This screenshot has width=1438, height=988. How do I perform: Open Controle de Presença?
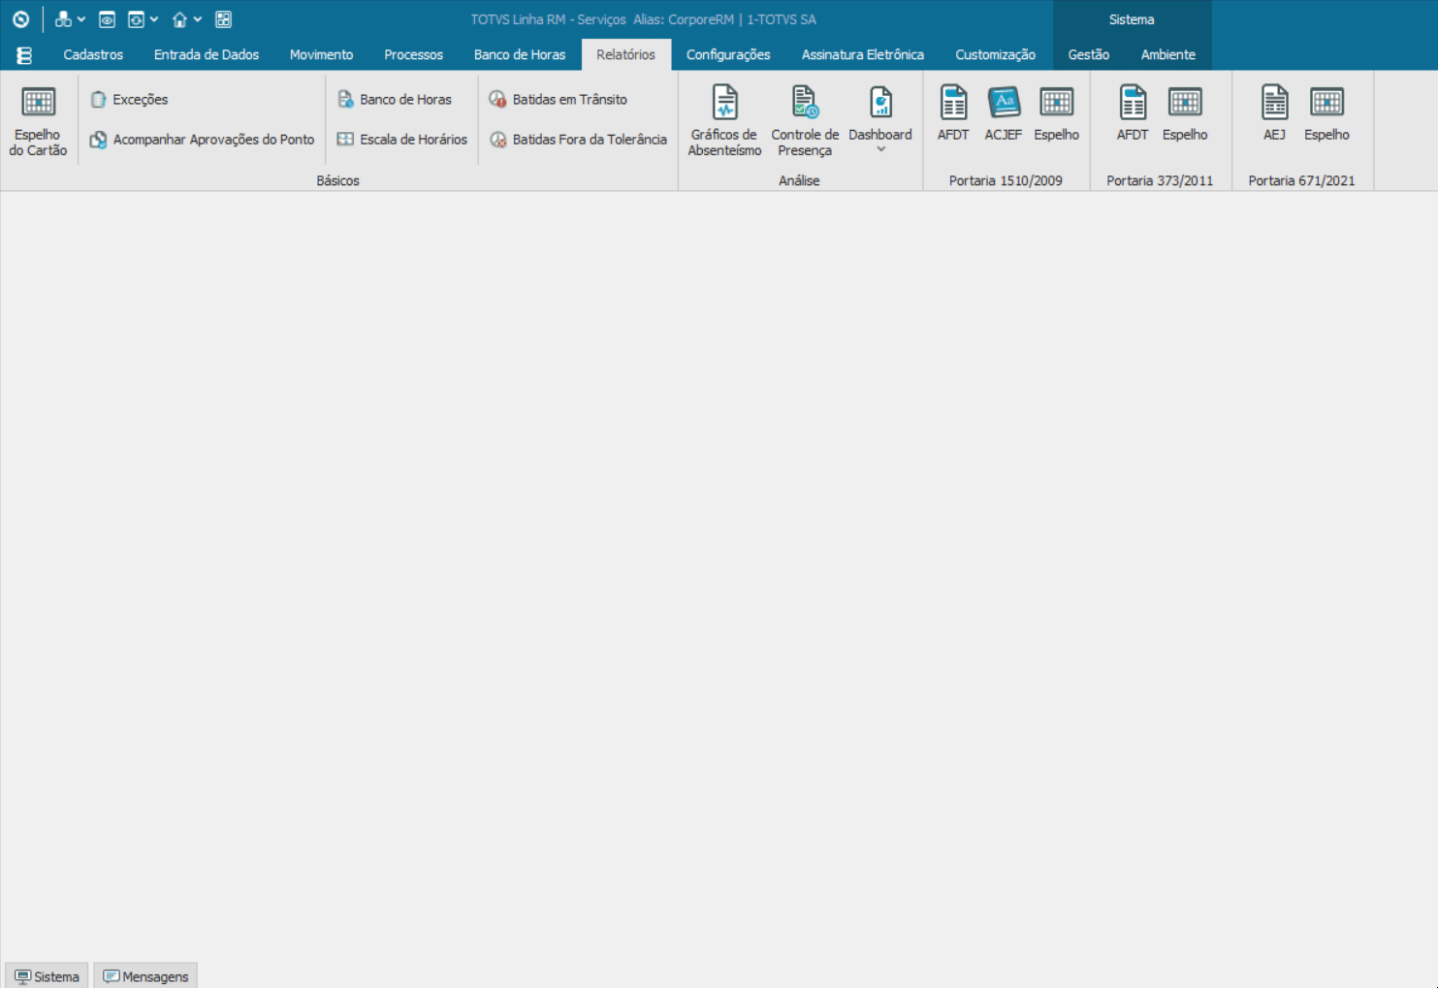805,122
